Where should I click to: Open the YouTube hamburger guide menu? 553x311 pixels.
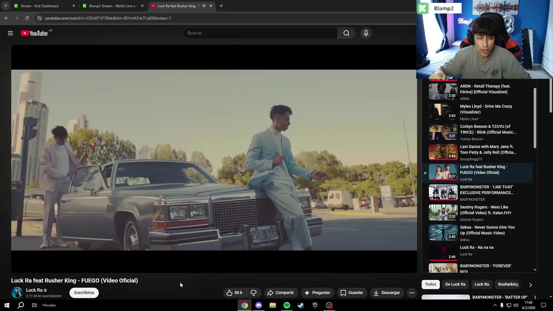point(10,33)
